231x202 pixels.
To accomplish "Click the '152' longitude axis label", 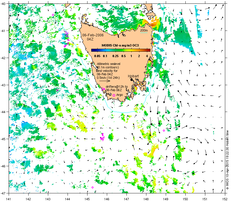I will pyautogui.click(x=225, y=199).
